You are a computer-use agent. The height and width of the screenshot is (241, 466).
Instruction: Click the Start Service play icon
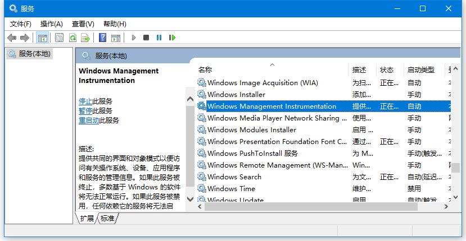tap(134, 38)
